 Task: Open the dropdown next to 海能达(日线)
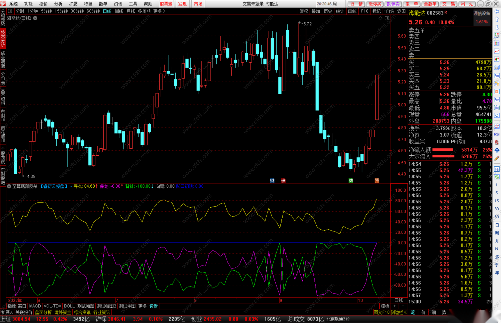coord(35,18)
